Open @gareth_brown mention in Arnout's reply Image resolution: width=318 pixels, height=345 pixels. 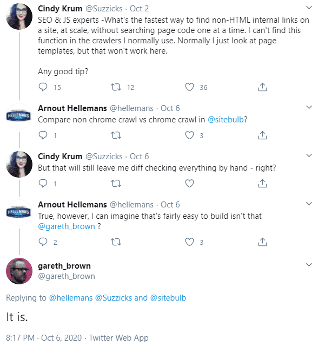tap(67, 226)
